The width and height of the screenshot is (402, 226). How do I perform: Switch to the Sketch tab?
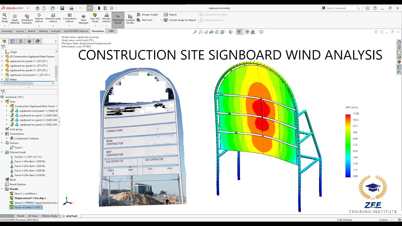click(x=31, y=31)
